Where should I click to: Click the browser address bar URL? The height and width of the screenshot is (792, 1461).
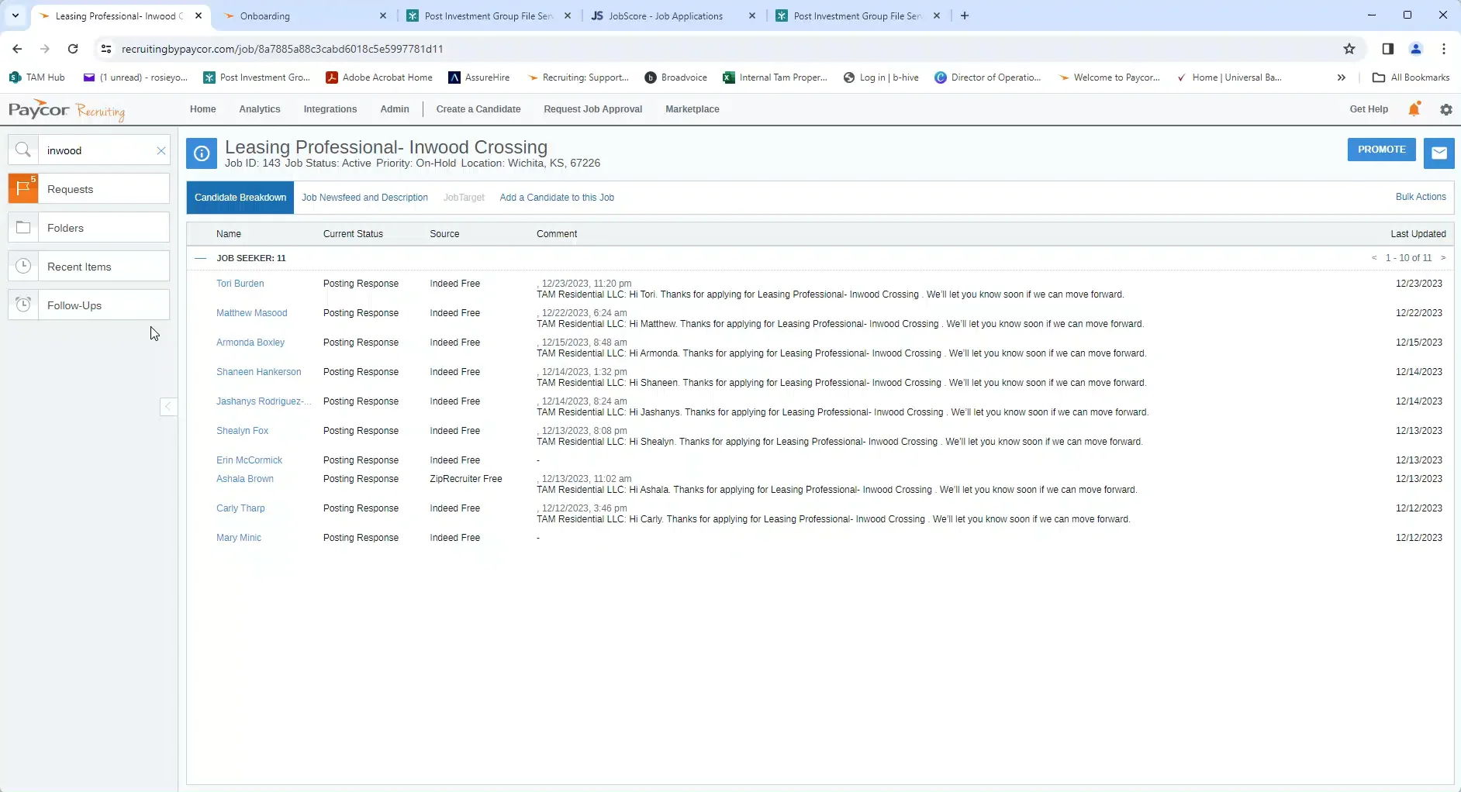coord(282,49)
